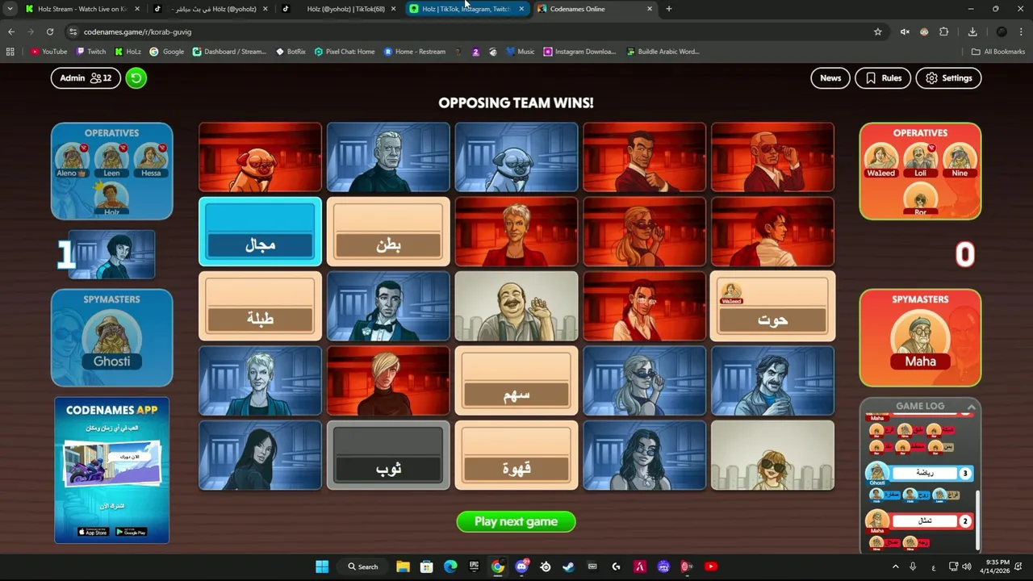Open game Settings

coord(948,78)
